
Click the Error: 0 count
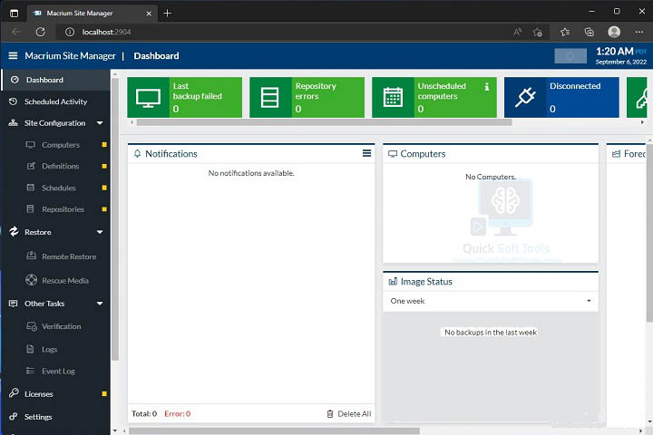(178, 414)
